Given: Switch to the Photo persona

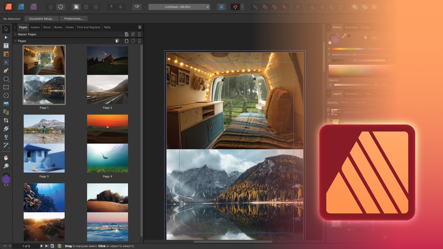Looking at the screenshot, I should pyautogui.click(x=33, y=7).
